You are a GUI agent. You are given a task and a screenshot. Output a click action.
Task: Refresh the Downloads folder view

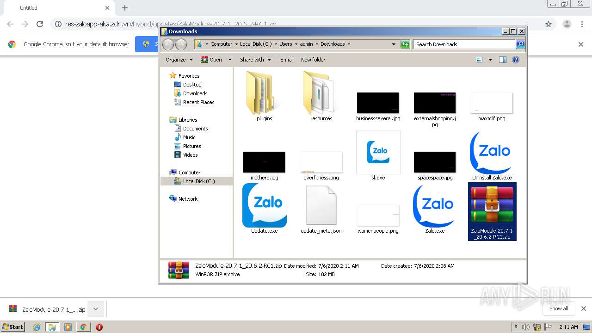coord(405,44)
